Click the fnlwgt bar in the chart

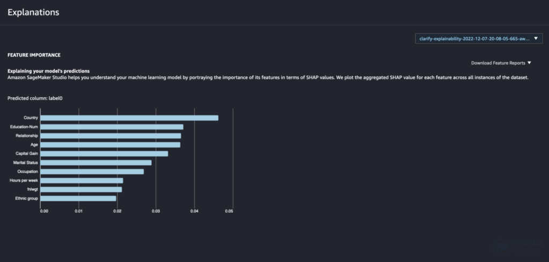81,189
